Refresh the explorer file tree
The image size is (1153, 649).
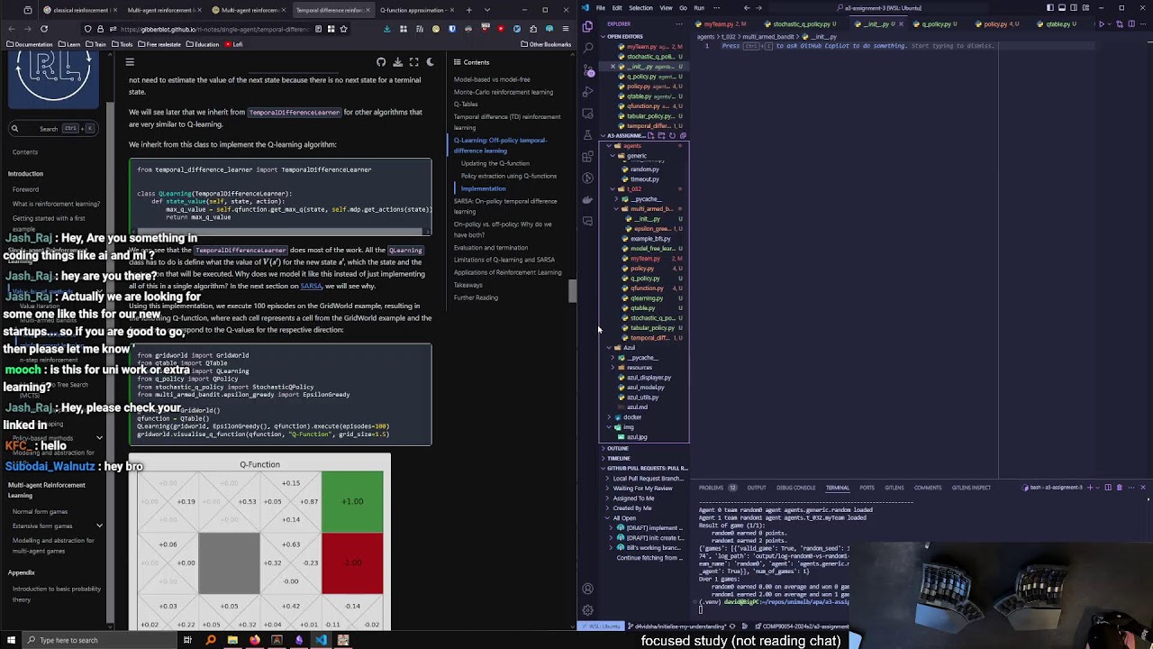pos(672,136)
